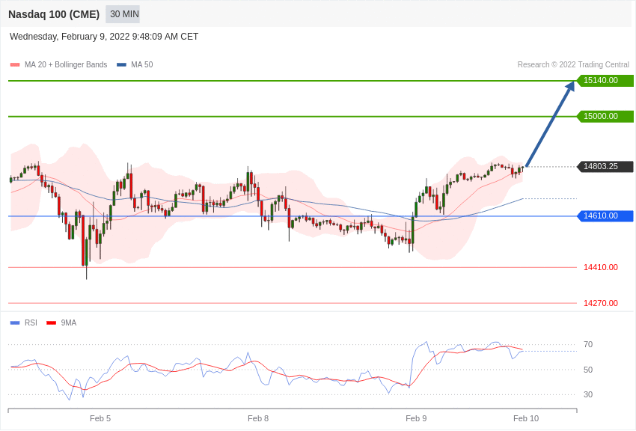
Task: Click the 14410.00 support level label
Action: pos(601,268)
